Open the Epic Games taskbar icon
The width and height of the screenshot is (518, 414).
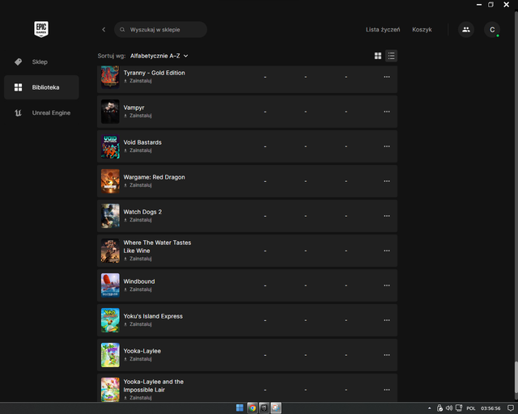pyautogui.click(x=264, y=408)
